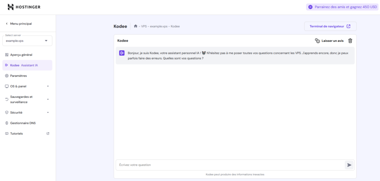Open the Select server dropdown
This screenshot has height=181, width=380.
27,41
